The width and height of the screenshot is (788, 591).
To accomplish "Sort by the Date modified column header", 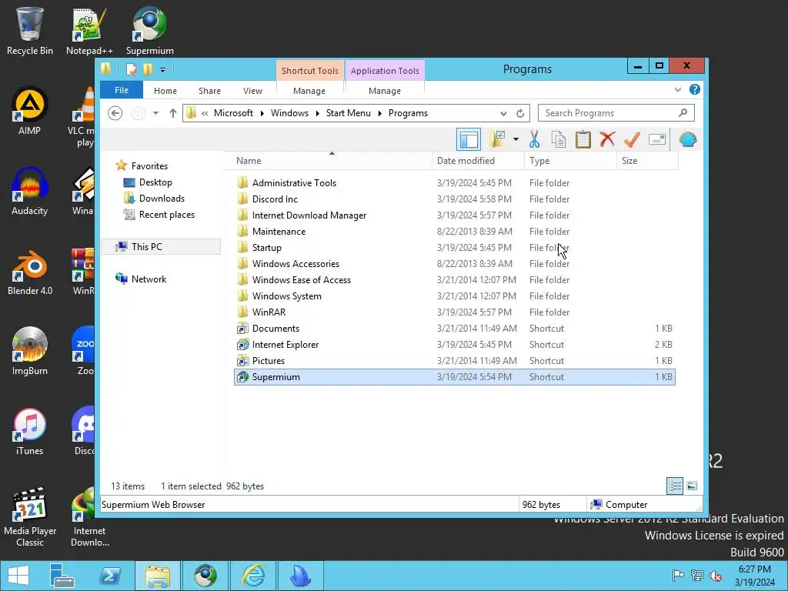I will tap(478, 161).
